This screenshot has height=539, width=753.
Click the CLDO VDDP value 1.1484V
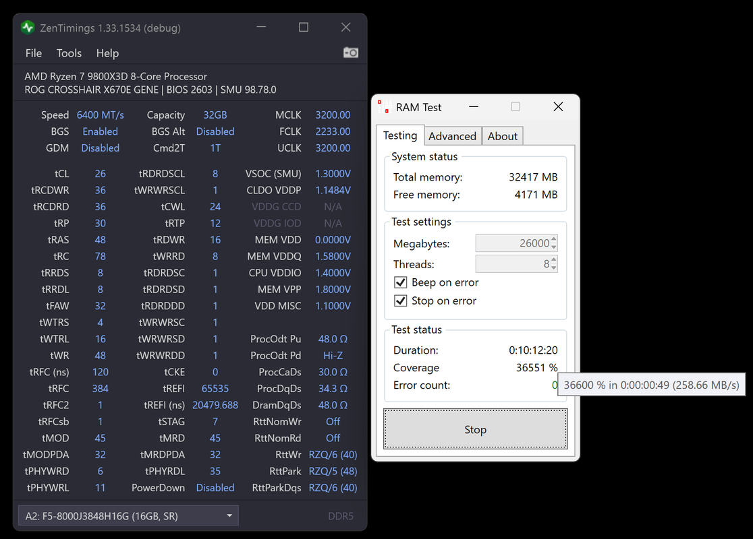[x=333, y=191]
